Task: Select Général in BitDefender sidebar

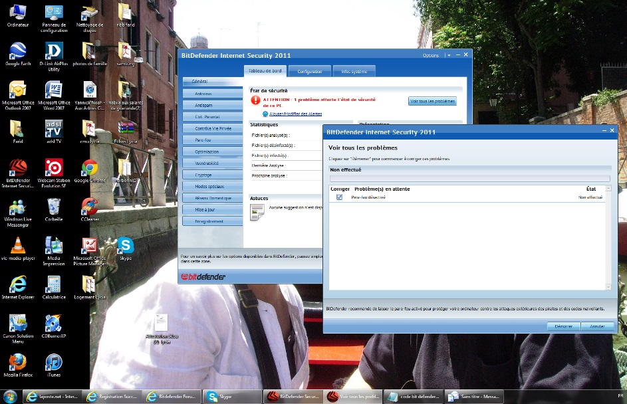Action: [212, 82]
